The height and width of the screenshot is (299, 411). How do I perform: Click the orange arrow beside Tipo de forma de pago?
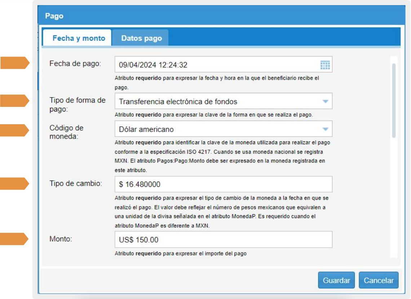(15, 101)
